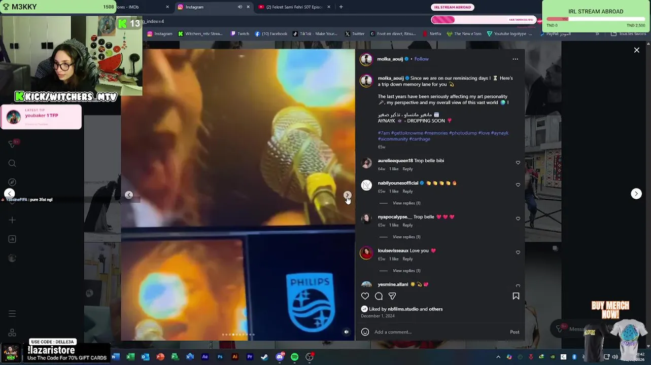
Task: Like aurelieequeen18's comment
Action: click(518, 163)
